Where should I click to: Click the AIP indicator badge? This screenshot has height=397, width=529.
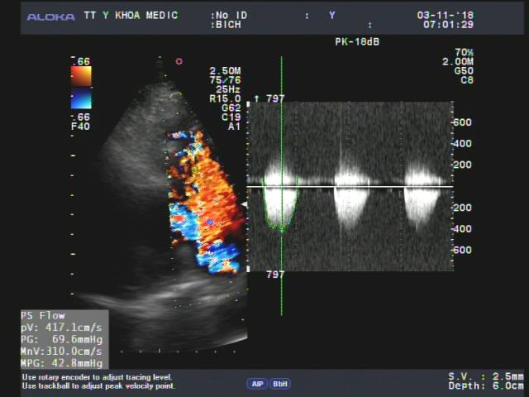(257, 384)
